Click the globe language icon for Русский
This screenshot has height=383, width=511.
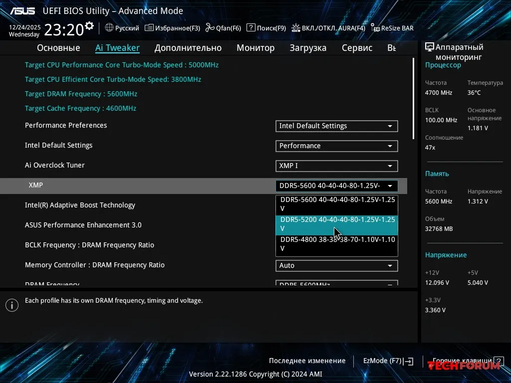click(x=109, y=28)
